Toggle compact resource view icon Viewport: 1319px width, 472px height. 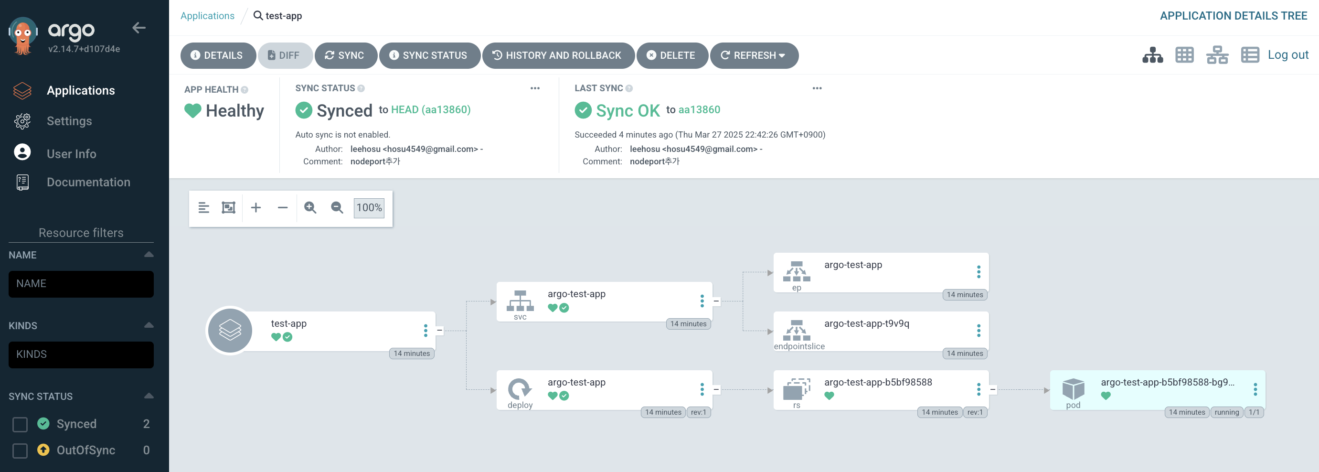(203, 207)
